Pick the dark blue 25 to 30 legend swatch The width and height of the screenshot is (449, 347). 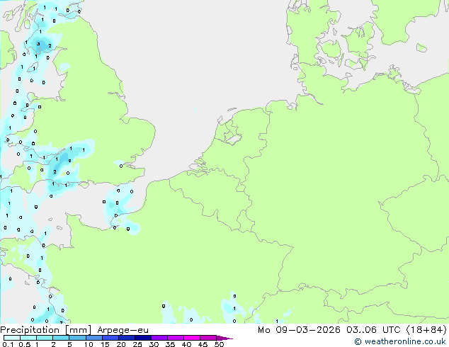[x=142, y=338]
